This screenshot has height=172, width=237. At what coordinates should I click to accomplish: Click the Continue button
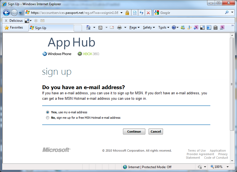[134, 132]
